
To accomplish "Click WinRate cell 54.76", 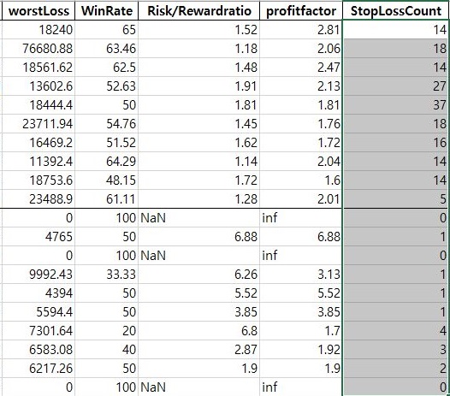I will coord(106,124).
